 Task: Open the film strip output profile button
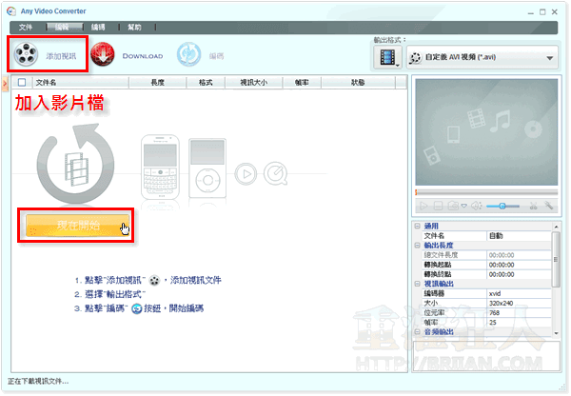(387, 57)
